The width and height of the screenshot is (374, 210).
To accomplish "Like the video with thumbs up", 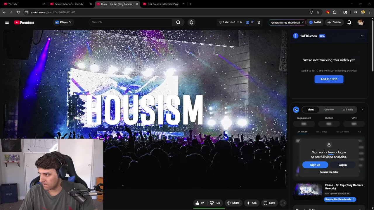I will click(200, 203).
